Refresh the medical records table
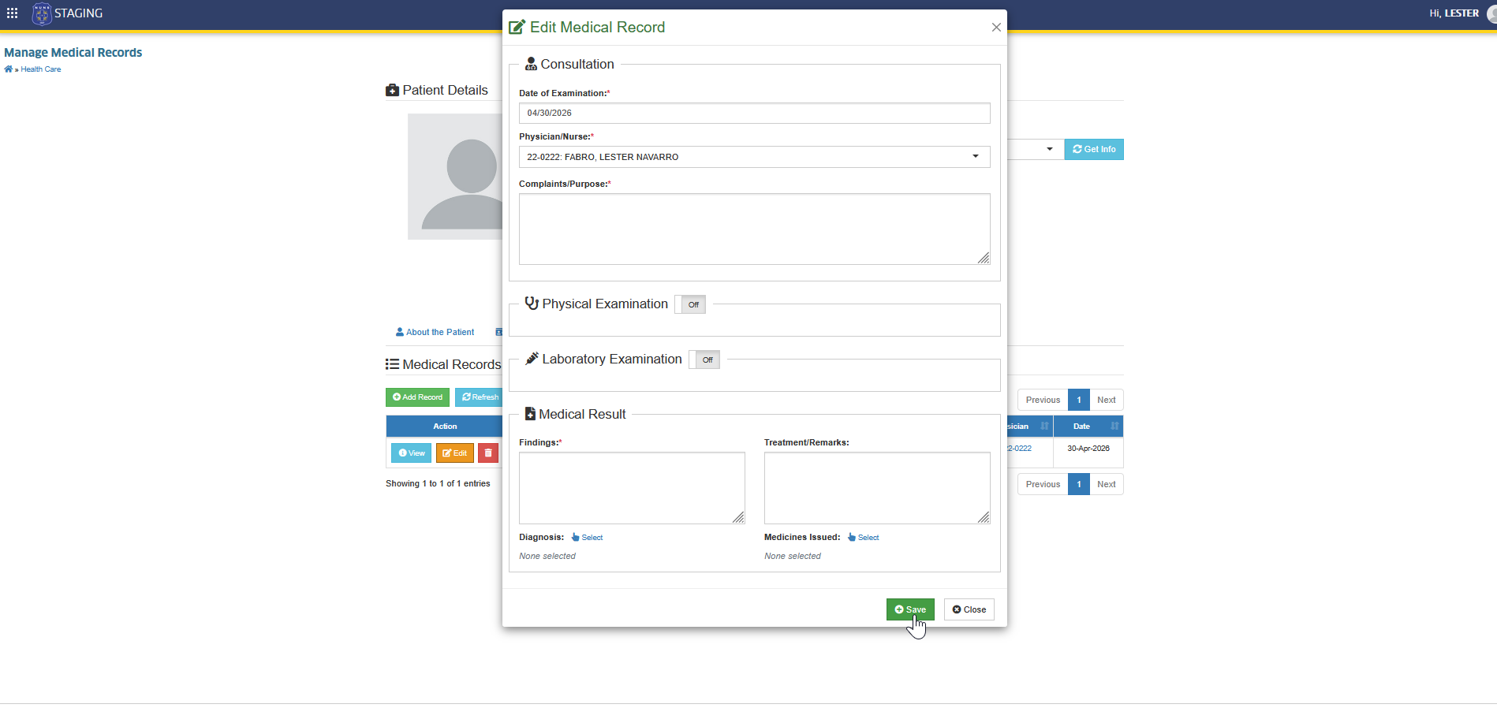The image size is (1497, 708). click(480, 397)
